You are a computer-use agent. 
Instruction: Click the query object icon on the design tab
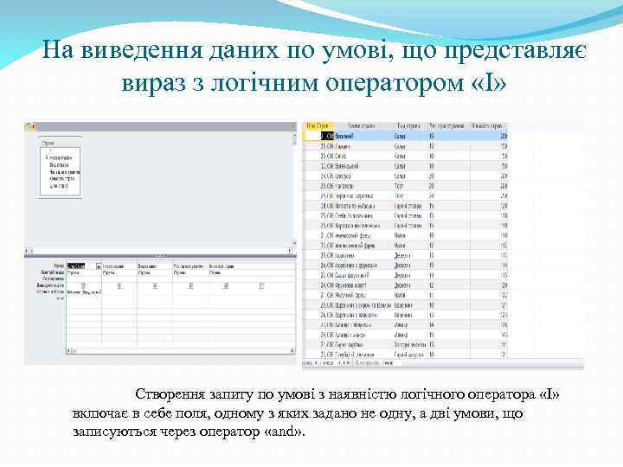[x=30, y=126]
